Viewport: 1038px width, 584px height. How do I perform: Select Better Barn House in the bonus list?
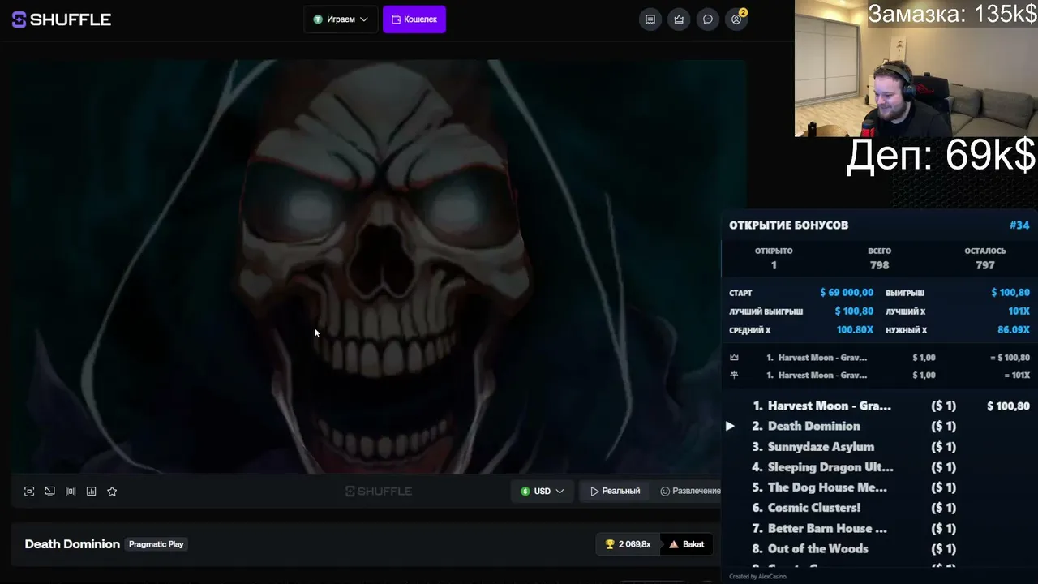pyautogui.click(x=879, y=528)
